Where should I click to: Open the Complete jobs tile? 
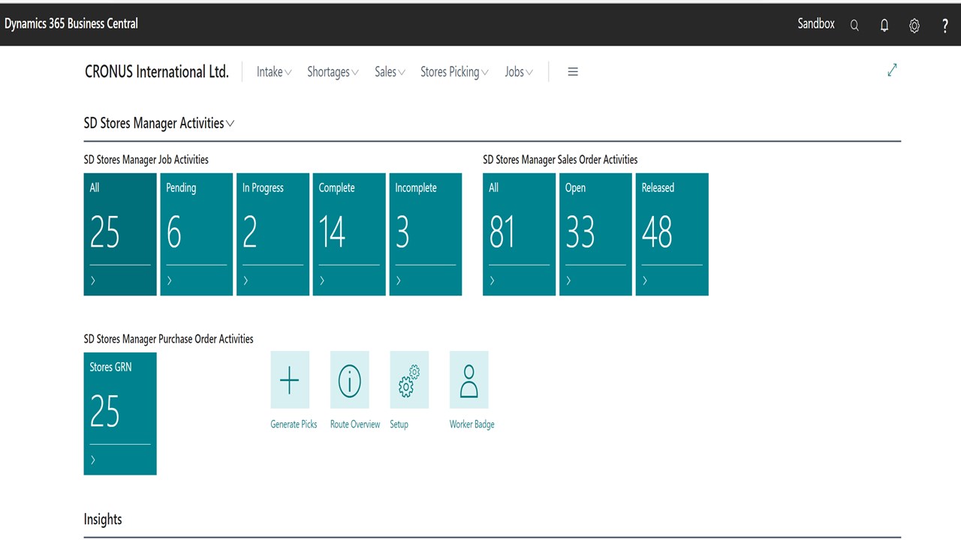349,234
